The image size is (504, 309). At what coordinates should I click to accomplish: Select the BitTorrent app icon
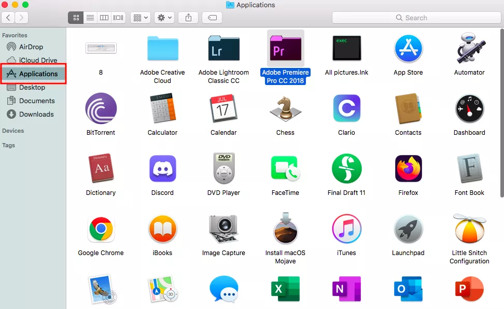pos(101,108)
